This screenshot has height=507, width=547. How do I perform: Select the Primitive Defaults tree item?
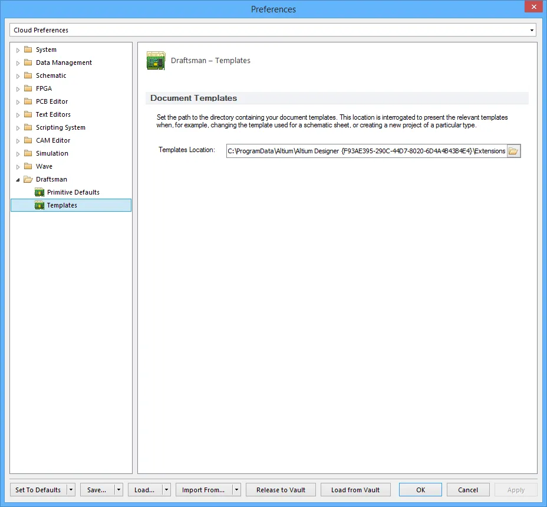point(73,192)
